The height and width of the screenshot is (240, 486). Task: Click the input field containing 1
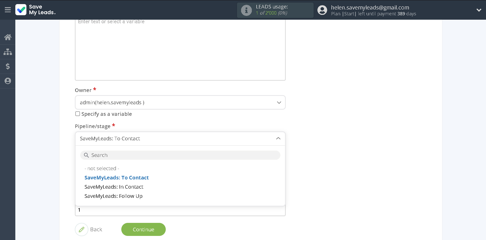[x=180, y=211]
